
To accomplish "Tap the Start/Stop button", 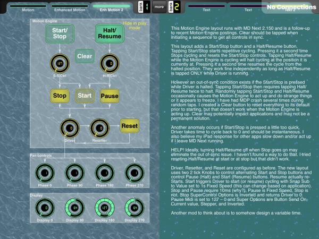I will [60, 33].
